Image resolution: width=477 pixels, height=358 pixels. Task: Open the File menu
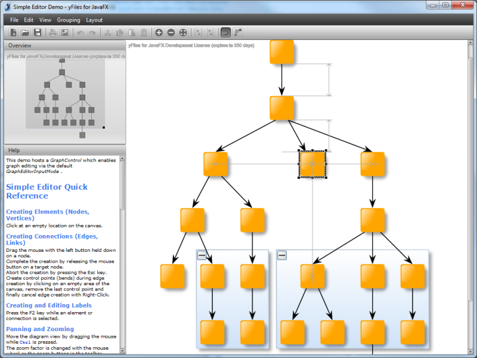pos(14,20)
